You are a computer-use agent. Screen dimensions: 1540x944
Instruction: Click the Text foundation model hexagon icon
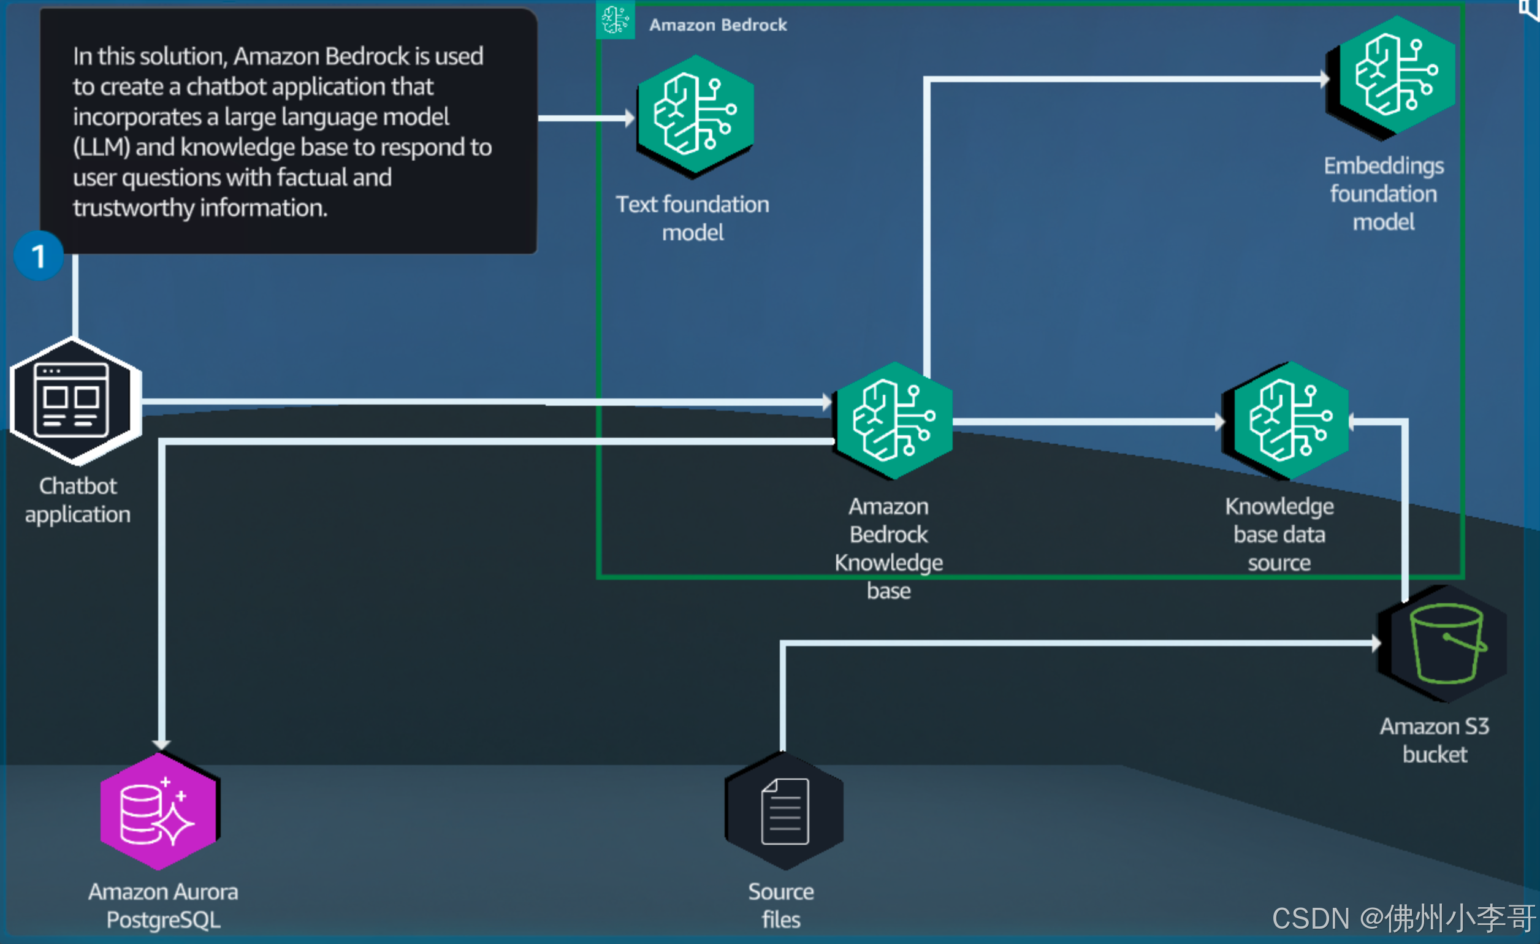695,116
